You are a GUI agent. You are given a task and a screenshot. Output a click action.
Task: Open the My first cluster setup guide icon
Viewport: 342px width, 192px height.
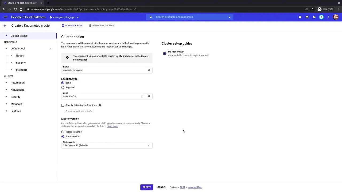[x=164, y=53]
